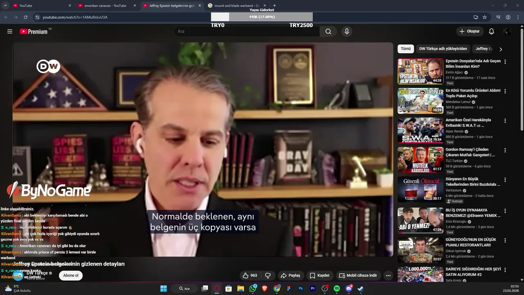Open Spotify from taskbar

[x=337, y=288]
